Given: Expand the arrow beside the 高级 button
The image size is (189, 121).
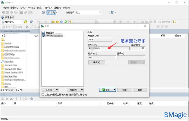Looking at the screenshot, I should [143, 63].
